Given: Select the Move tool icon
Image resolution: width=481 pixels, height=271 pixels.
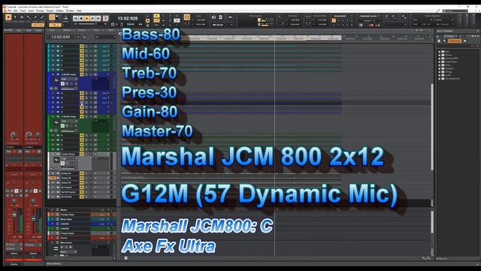Looking at the screenshot, I should click(x=22, y=18).
